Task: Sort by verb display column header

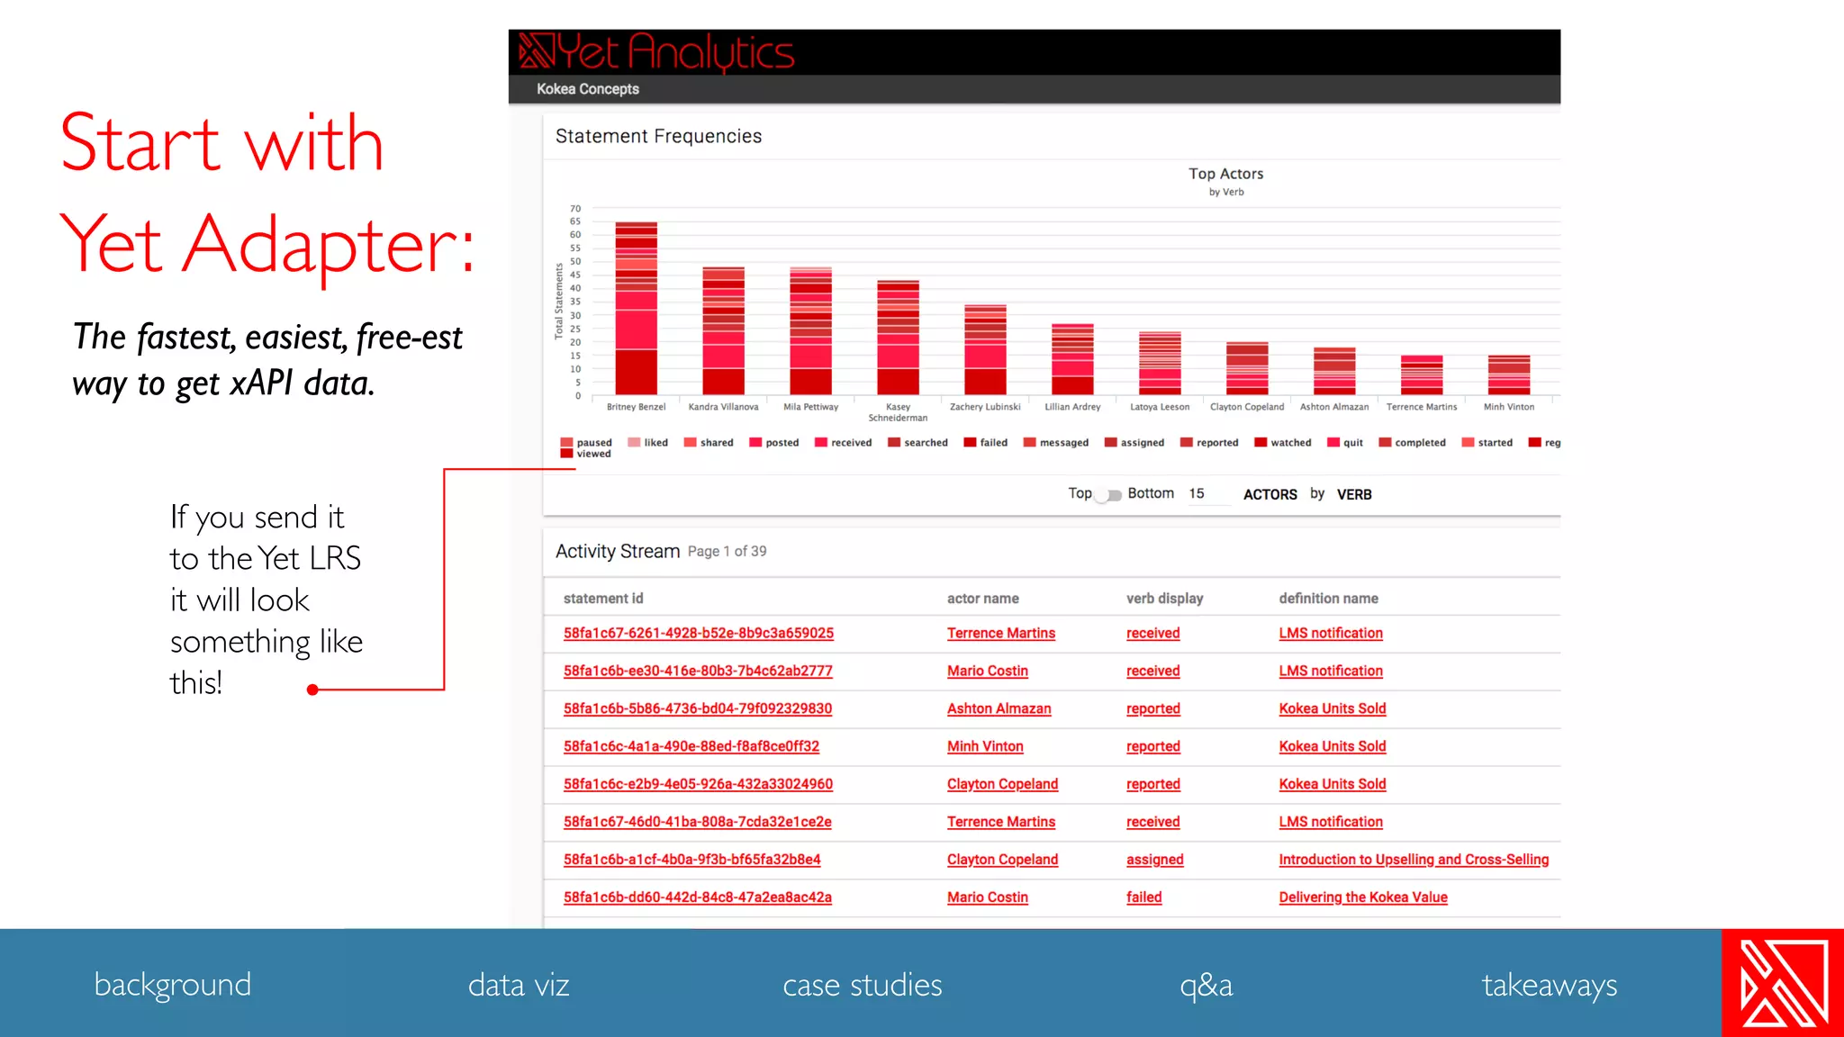Action: coord(1165,599)
